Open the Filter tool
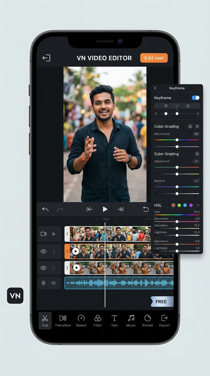 98,321
